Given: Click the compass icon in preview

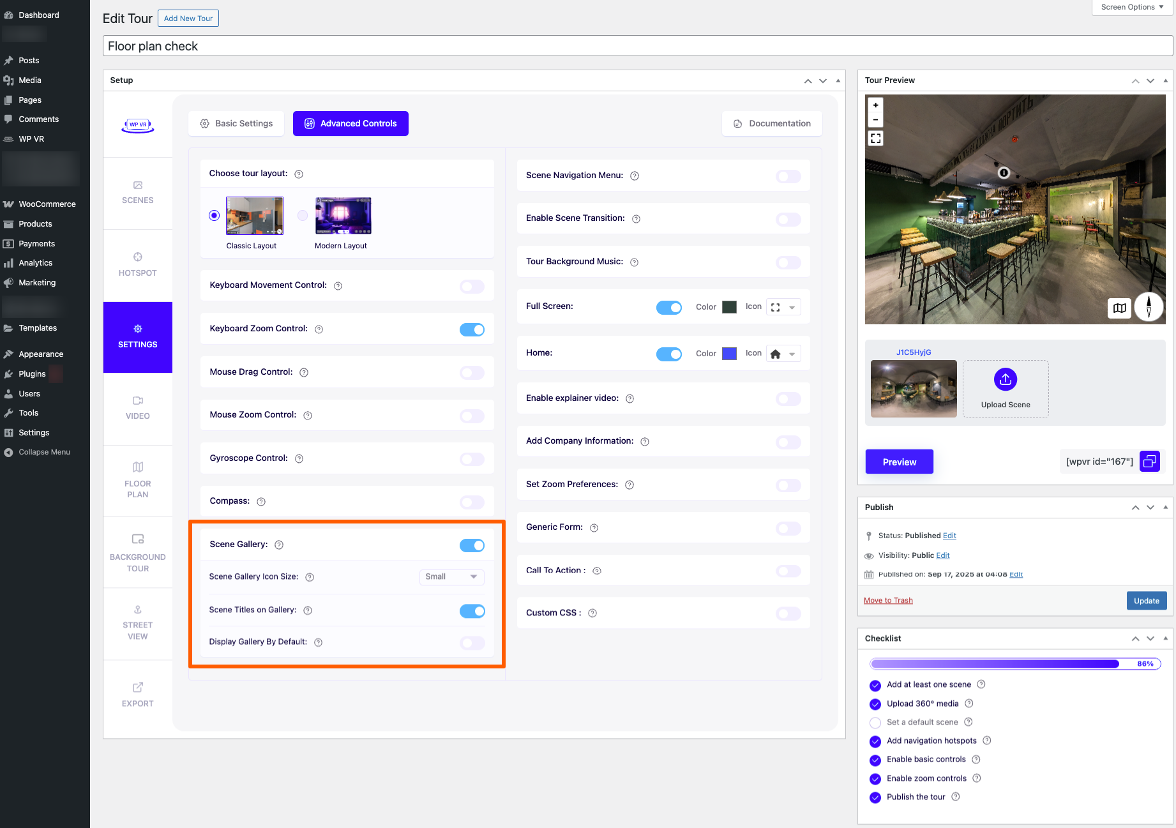Looking at the screenshot, I should tap(1149, 306).
